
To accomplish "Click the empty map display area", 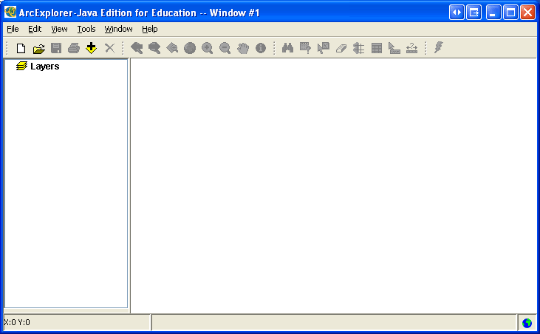I will point(332,185).
